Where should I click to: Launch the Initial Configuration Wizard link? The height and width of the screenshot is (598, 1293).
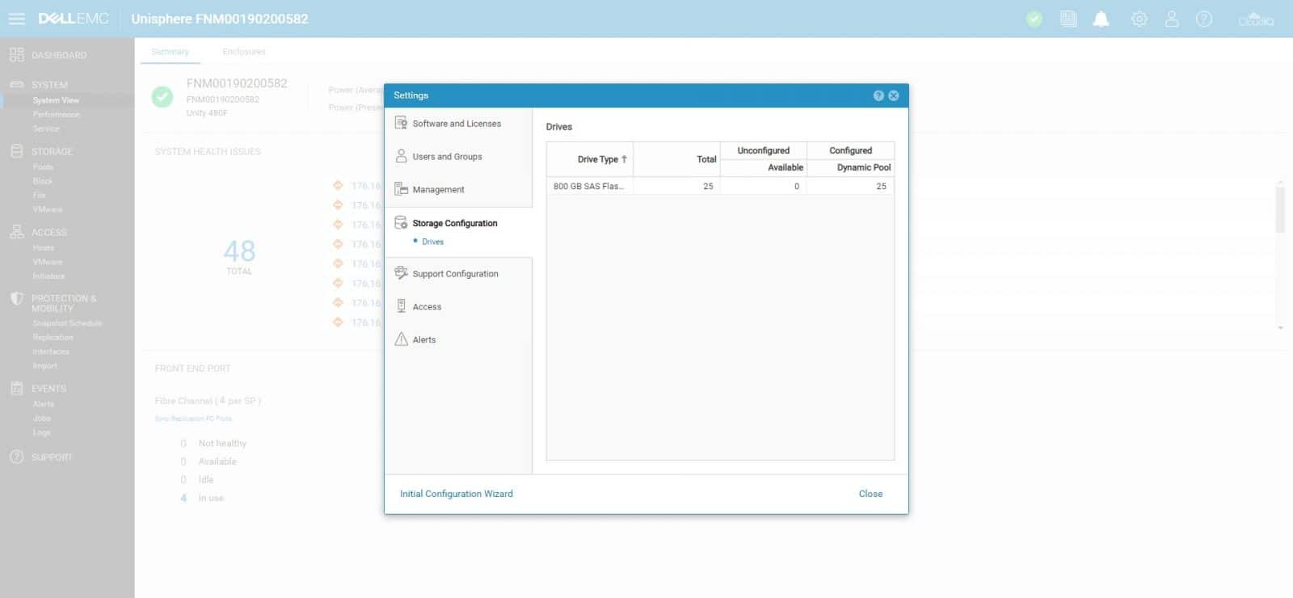click(457, 494)
